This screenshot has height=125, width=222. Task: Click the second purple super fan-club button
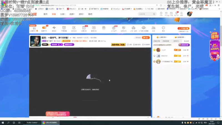pyautogui.click(x=69, y=45)
